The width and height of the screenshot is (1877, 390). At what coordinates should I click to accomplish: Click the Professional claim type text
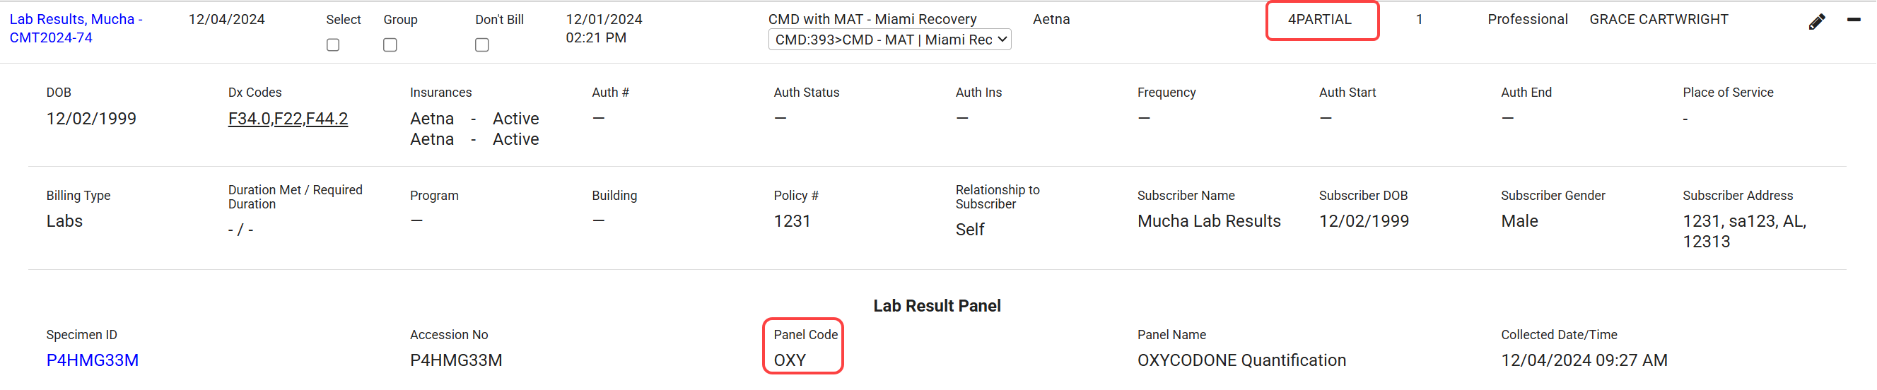click(x=1527, y=20)
